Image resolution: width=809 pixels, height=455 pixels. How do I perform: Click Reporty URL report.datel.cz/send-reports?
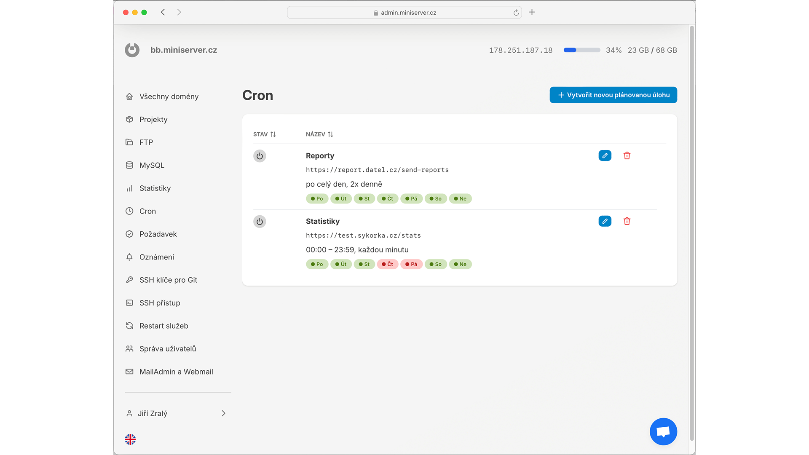(377, 170)
